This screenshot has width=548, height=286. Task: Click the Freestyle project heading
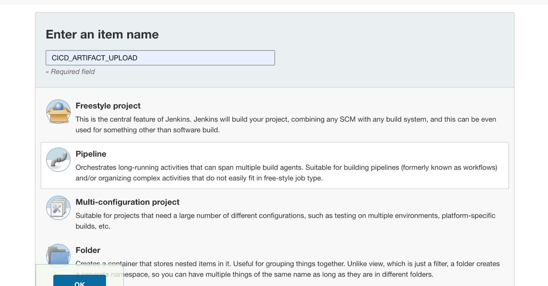108,106
